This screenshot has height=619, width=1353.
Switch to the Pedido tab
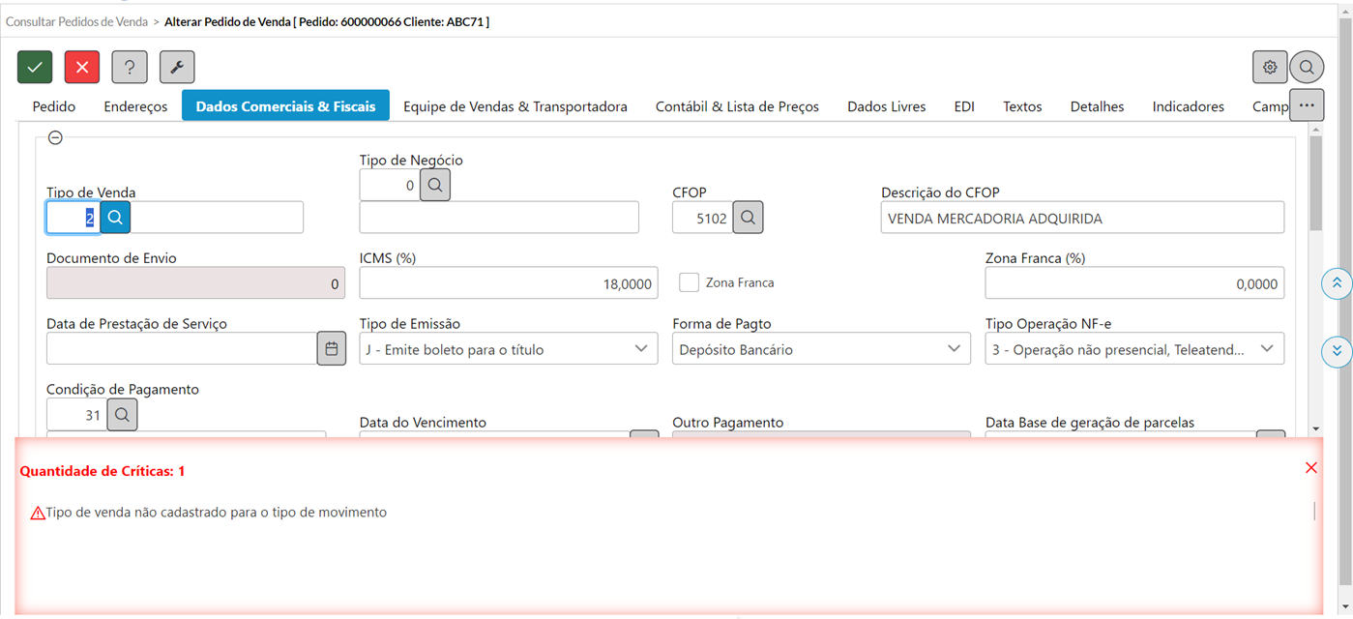54,106
